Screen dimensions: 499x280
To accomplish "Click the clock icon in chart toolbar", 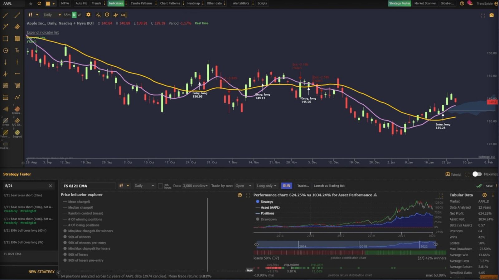I will 107,15.
